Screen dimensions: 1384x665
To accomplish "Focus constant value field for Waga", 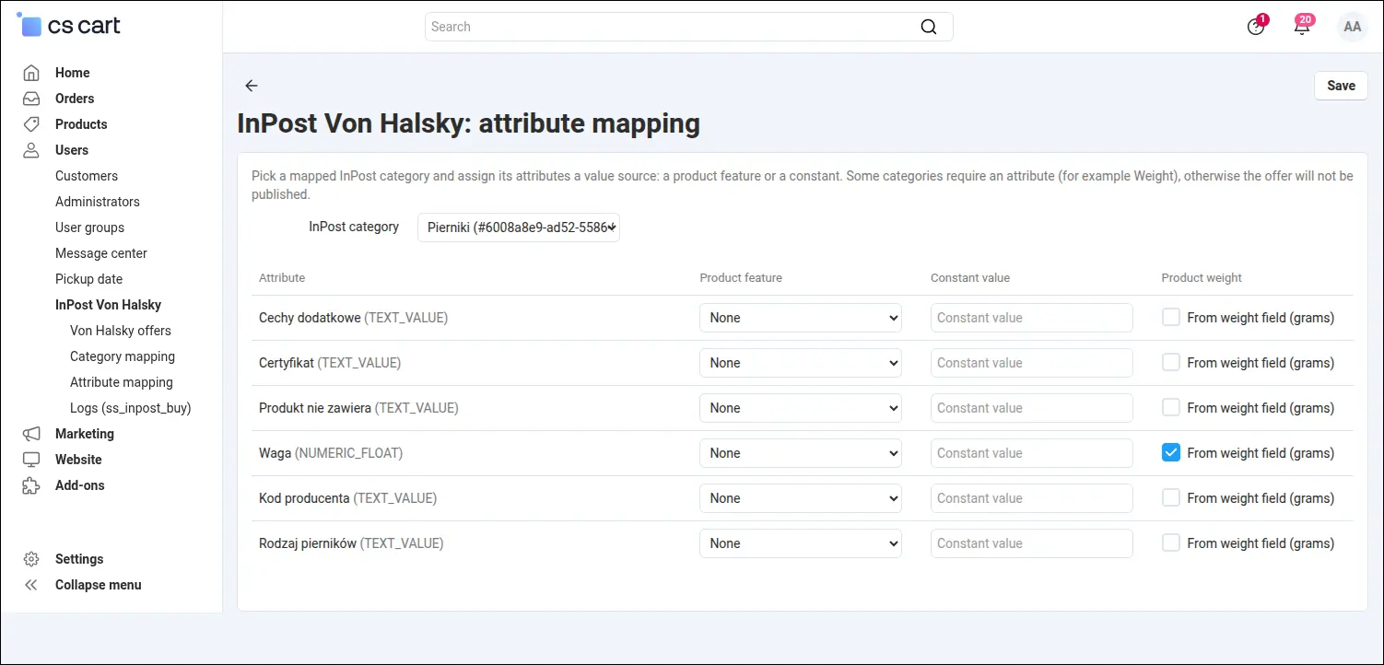I will [1032, 453].
